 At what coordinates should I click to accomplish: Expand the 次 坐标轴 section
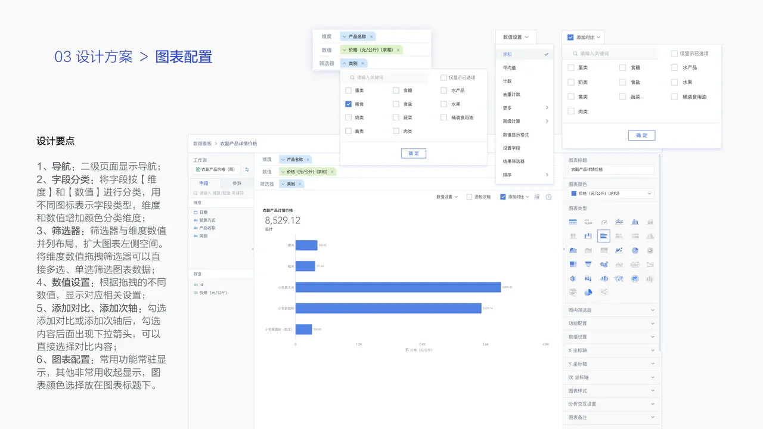[612, 377]
